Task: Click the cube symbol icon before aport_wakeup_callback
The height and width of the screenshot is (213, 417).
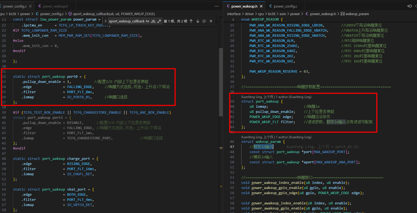Action: 70,14
